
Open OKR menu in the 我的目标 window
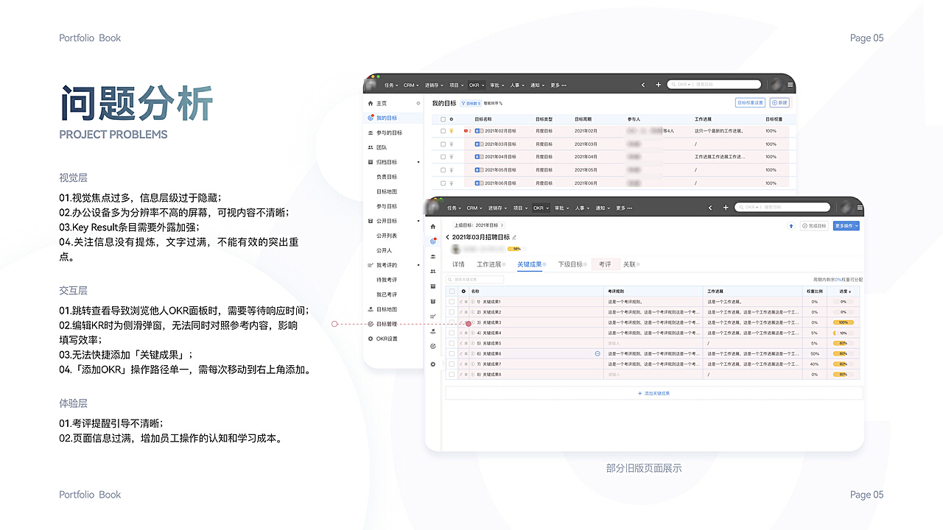[x=476, y=85]
